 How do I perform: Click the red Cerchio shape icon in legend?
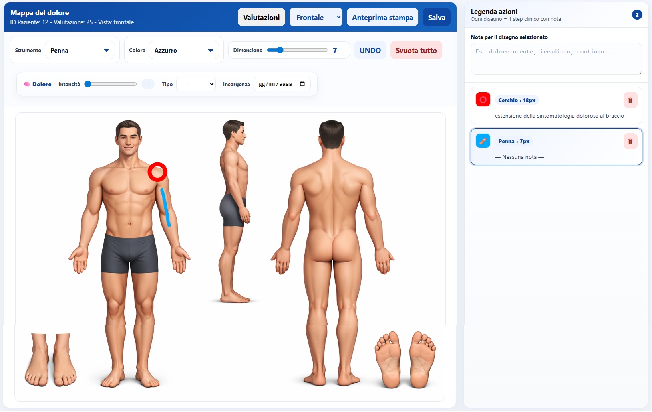pyautogui.click(x=483, y=100)
